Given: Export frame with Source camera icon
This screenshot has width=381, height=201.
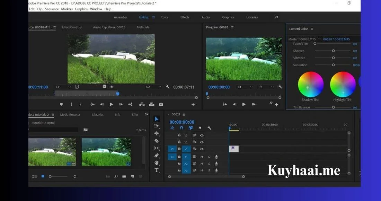Looking at the screenshot, I should pos(161,104).
